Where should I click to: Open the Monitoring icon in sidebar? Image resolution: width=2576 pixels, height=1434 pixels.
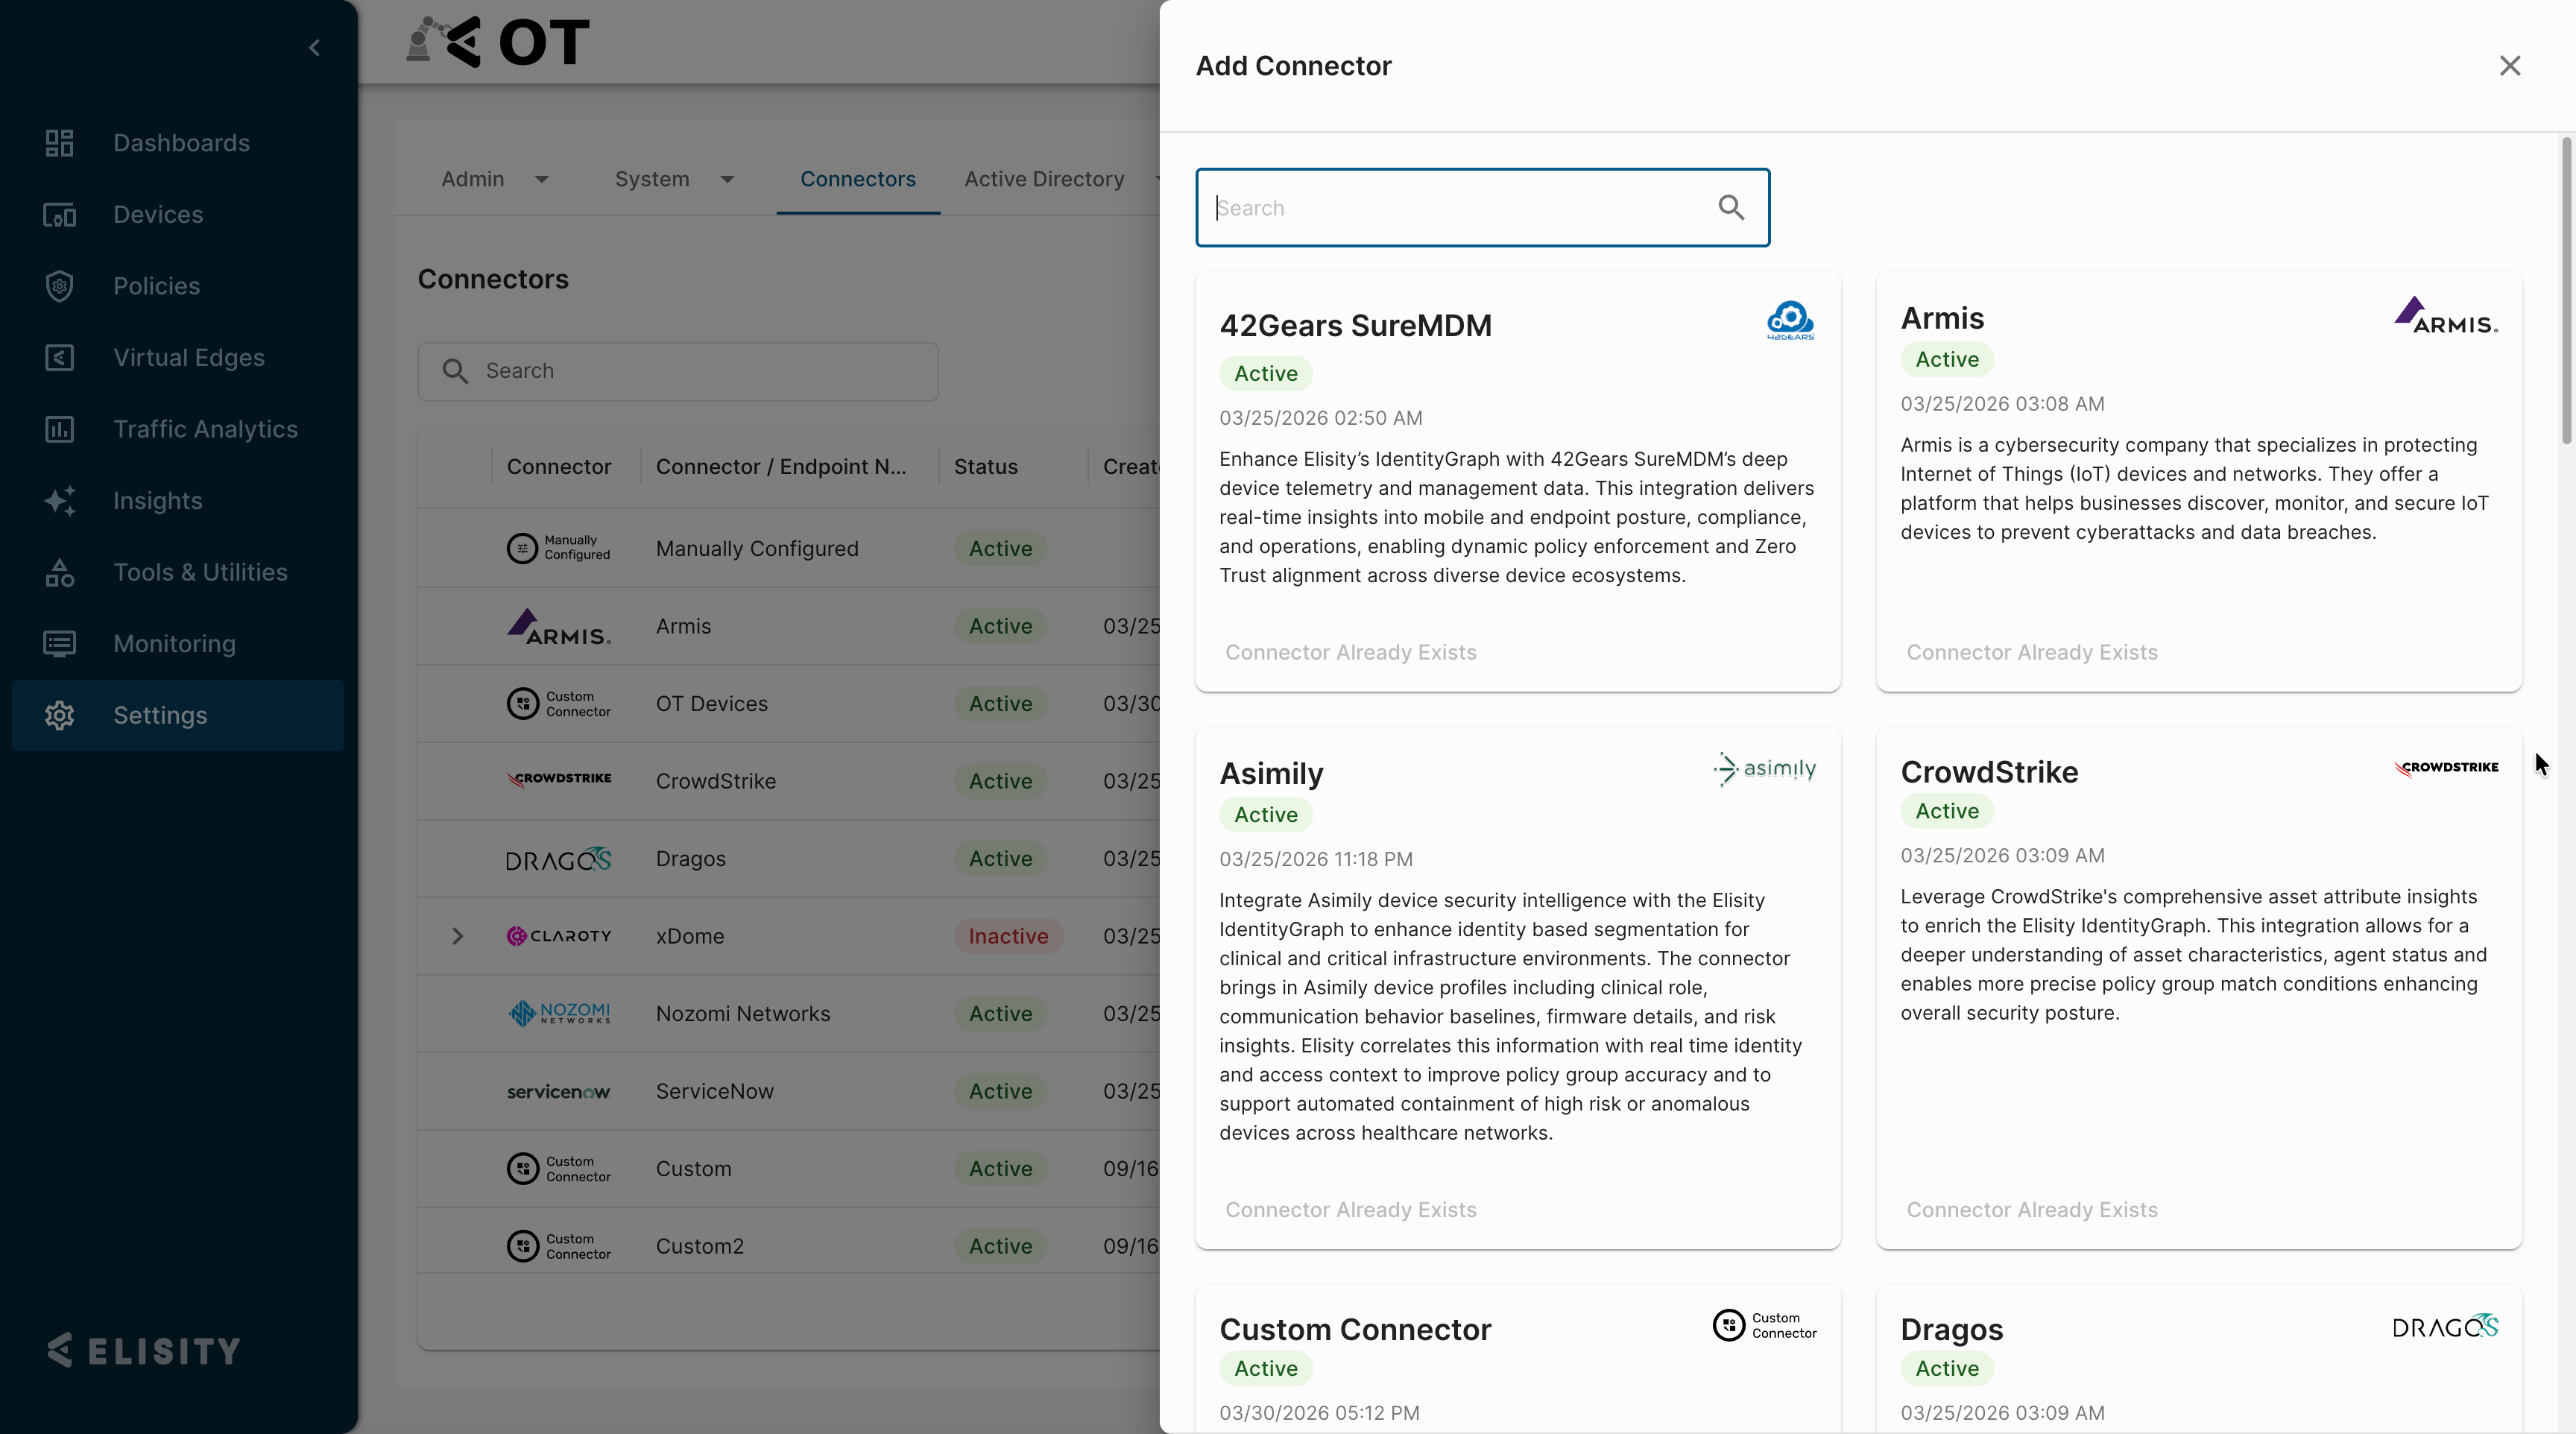click(x=59, y=644)
